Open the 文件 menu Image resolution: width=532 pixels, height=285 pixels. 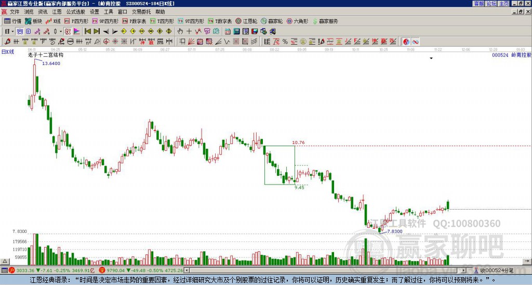pyautogui.click(x=15, y=12)
